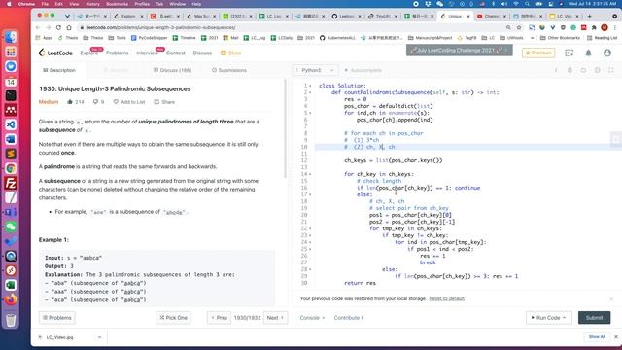Click the editor shortcuts braces icon
This screenshot has width=622, height=350.
pos(570,70)
